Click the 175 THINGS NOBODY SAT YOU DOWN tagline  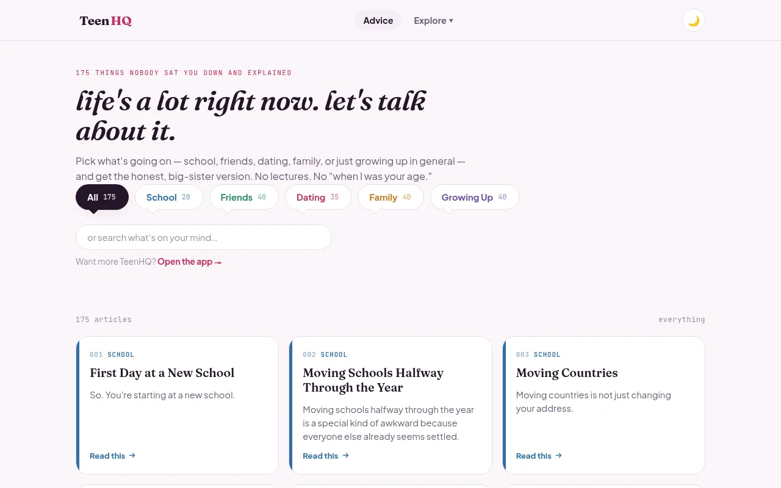(184, 73)
